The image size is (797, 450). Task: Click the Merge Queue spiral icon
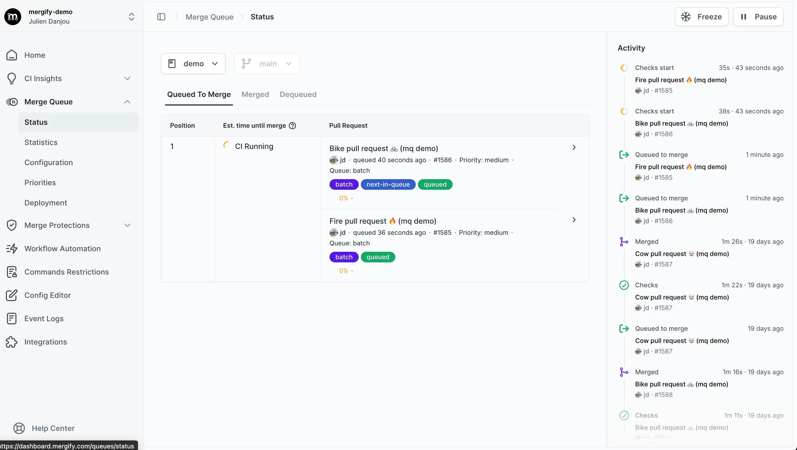pyautogui.click(x=12, y=102)
